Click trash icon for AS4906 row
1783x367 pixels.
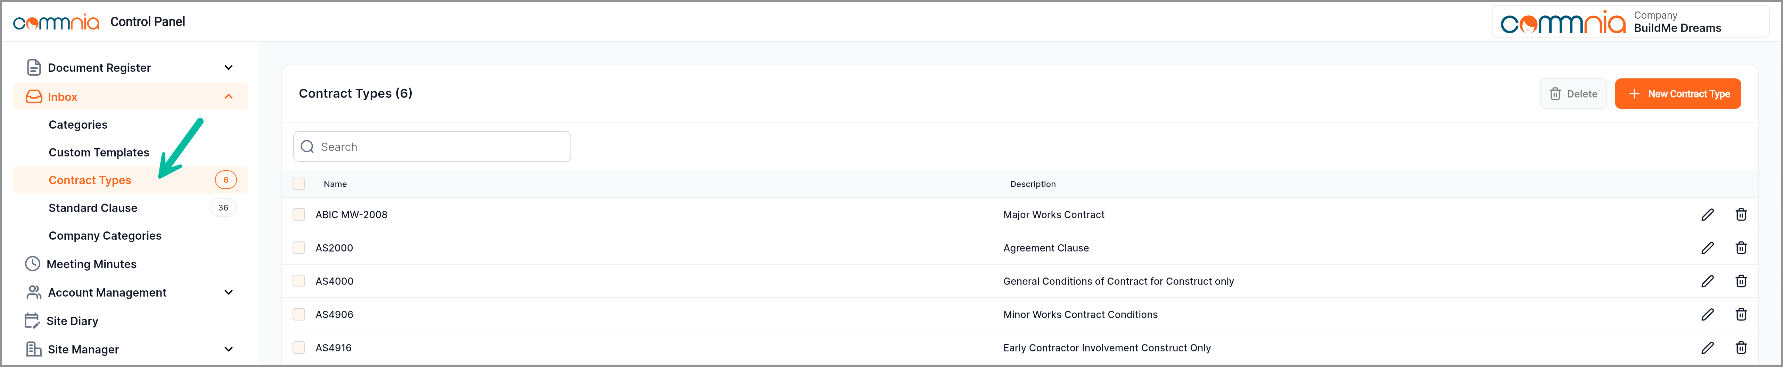[x=1740, y=315]
